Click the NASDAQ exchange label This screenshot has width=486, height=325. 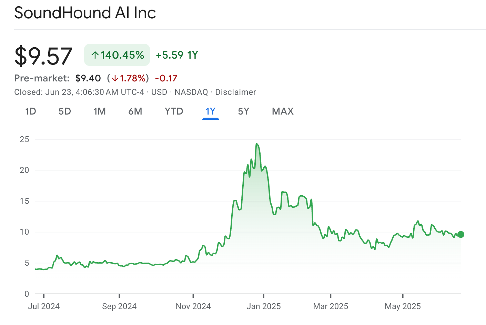point(191,92)
